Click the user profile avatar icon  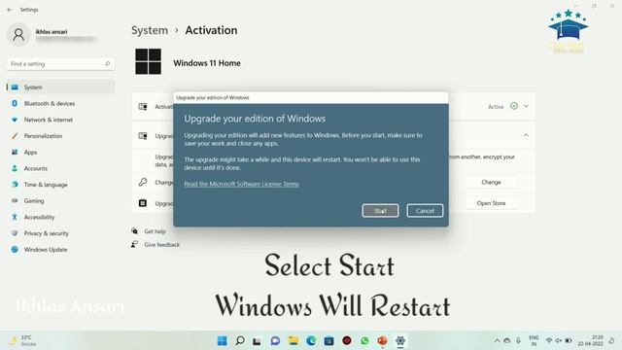coord(18,35)
